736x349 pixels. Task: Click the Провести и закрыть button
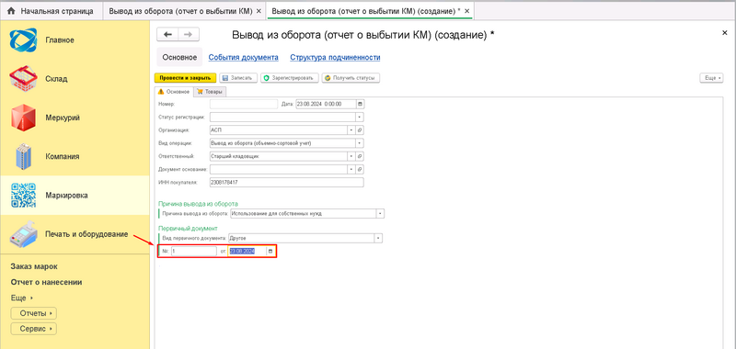coord(186,78)
